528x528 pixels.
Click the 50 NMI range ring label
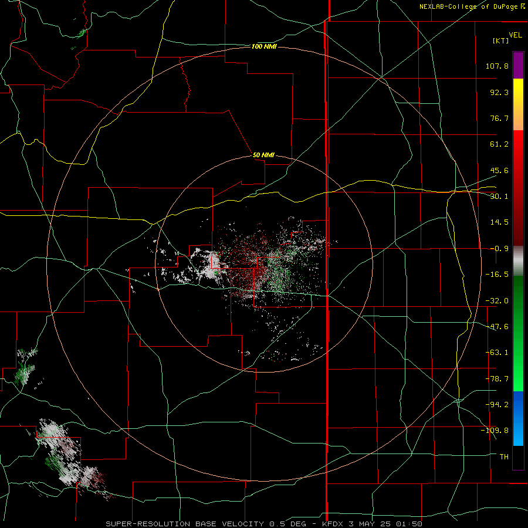click(263, 155)
